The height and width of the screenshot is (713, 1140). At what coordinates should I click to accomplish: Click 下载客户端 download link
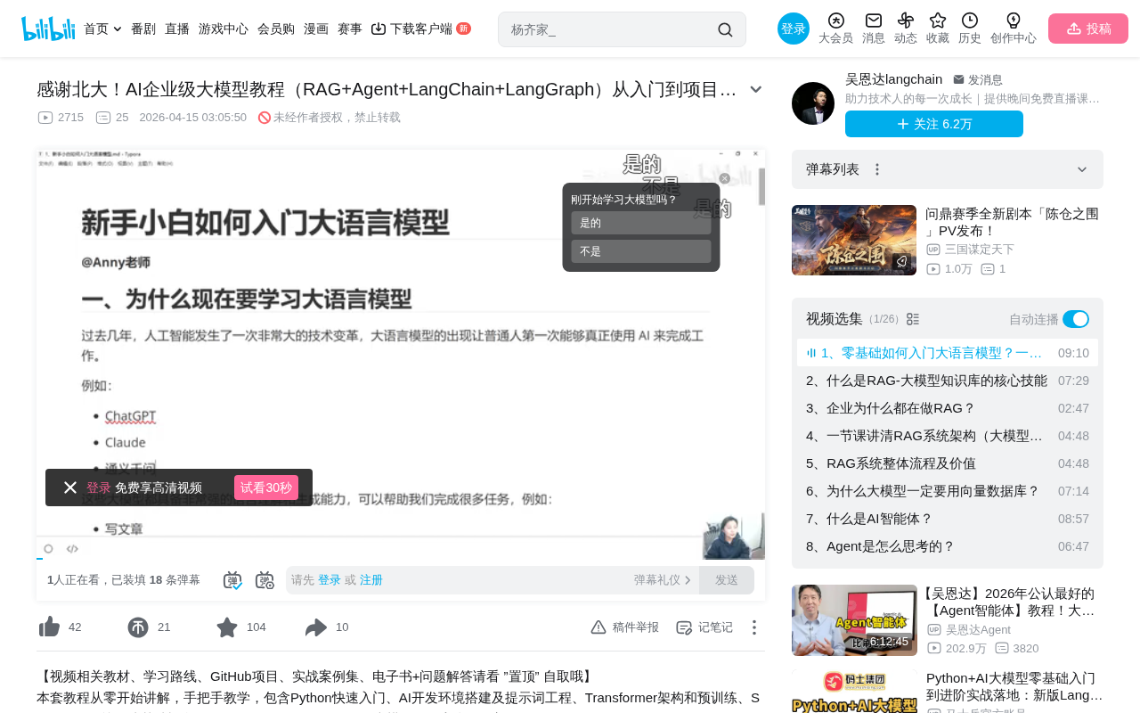pos(420,29)
